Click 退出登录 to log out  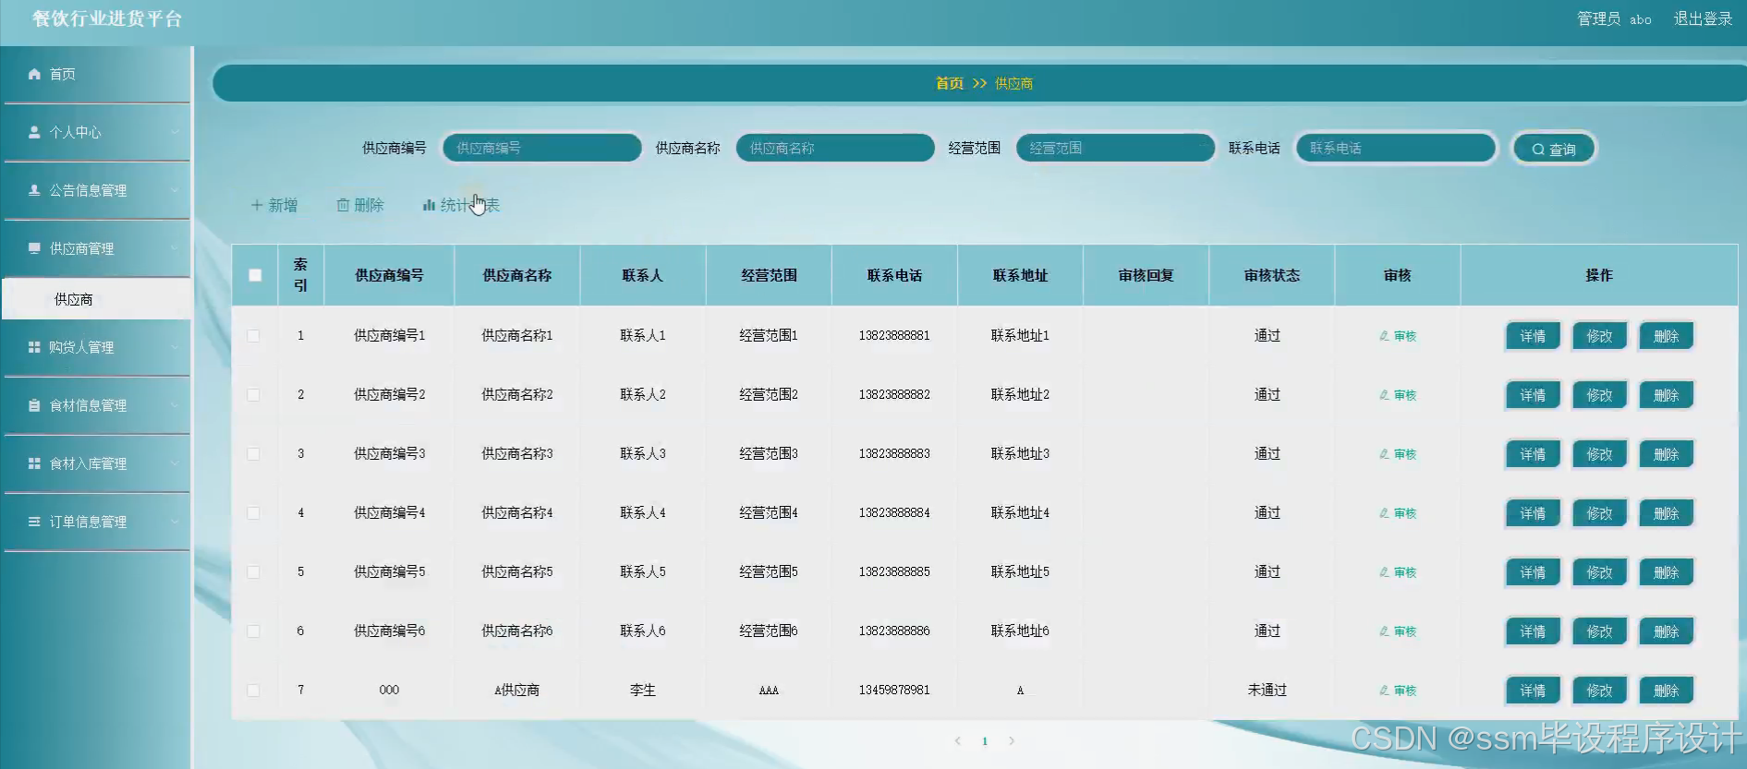tap(1703, 18)
